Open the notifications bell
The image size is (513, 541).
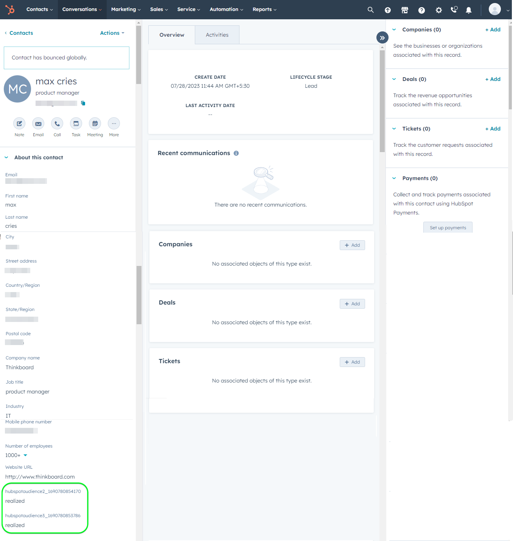469,10
